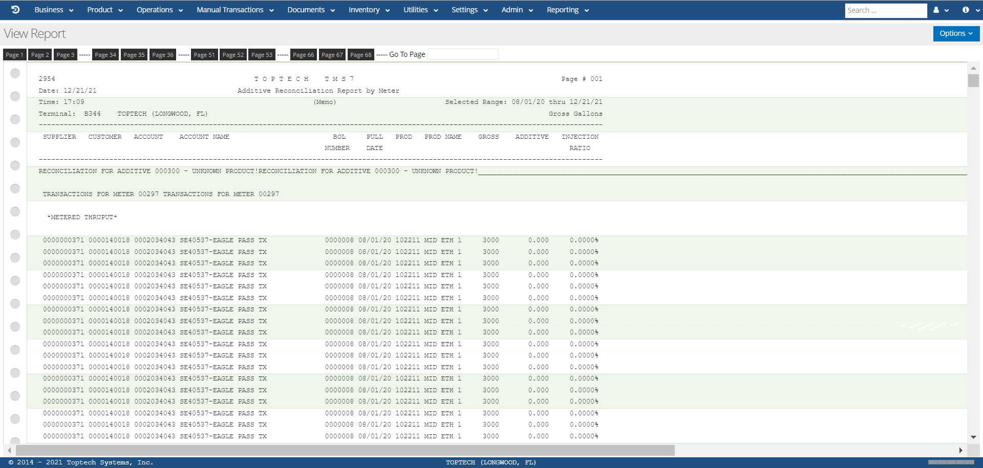Jump to Page 68

(361, 55)
